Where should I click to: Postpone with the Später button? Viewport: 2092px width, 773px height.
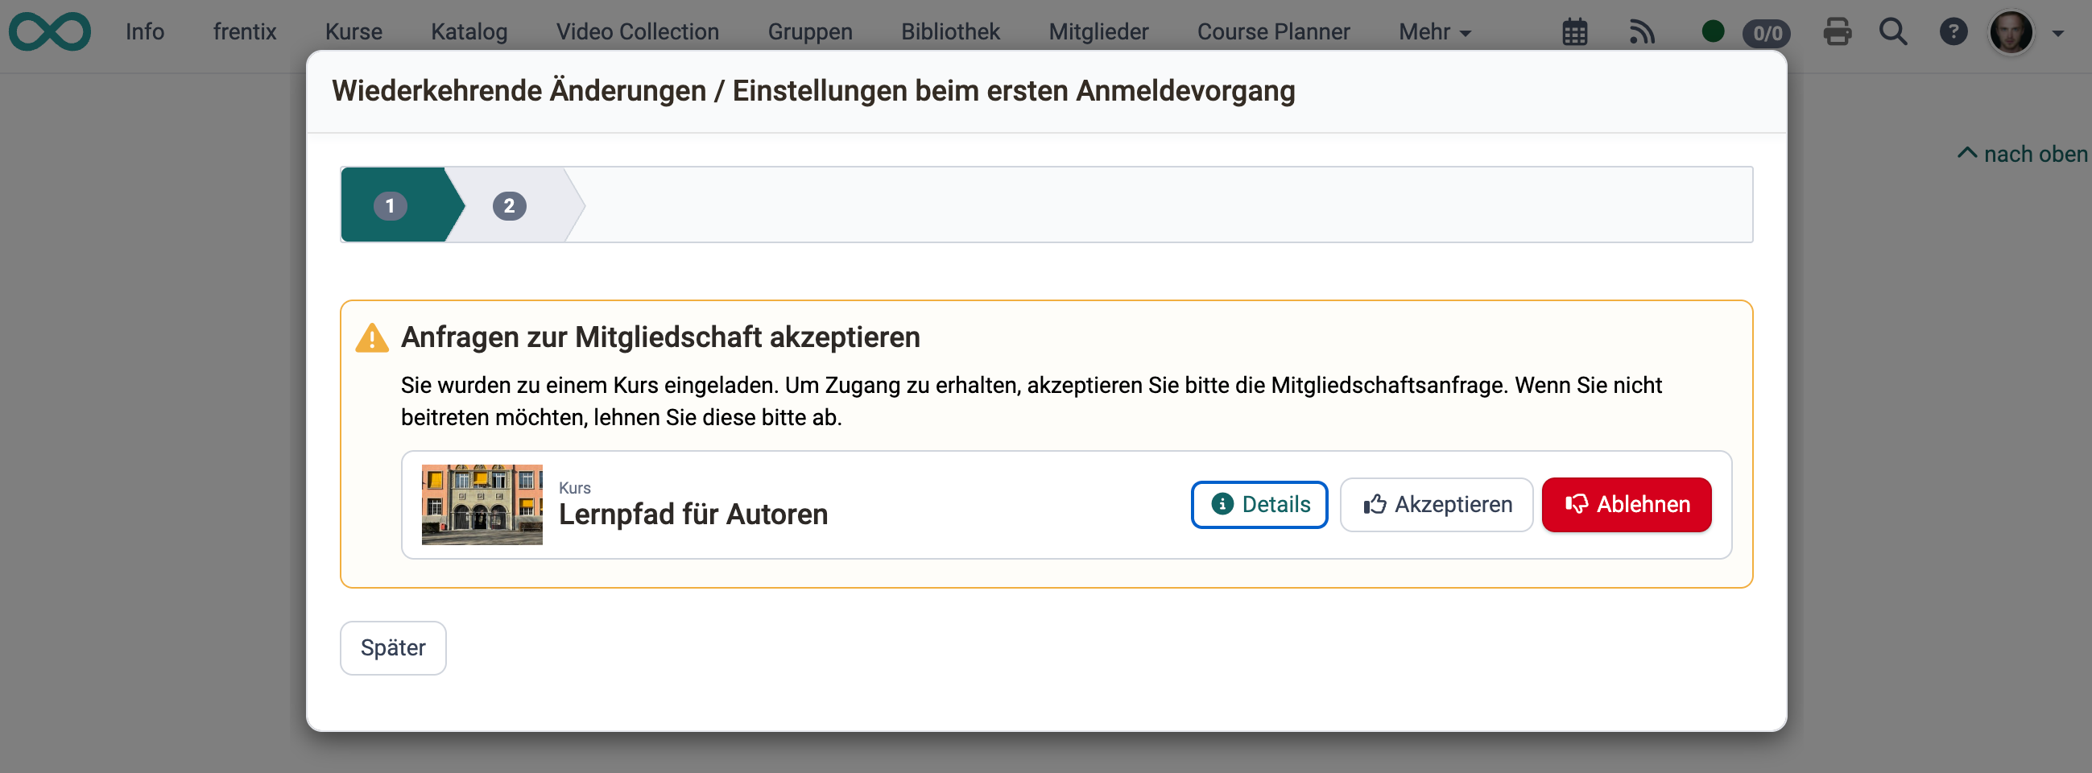(393, 648)
